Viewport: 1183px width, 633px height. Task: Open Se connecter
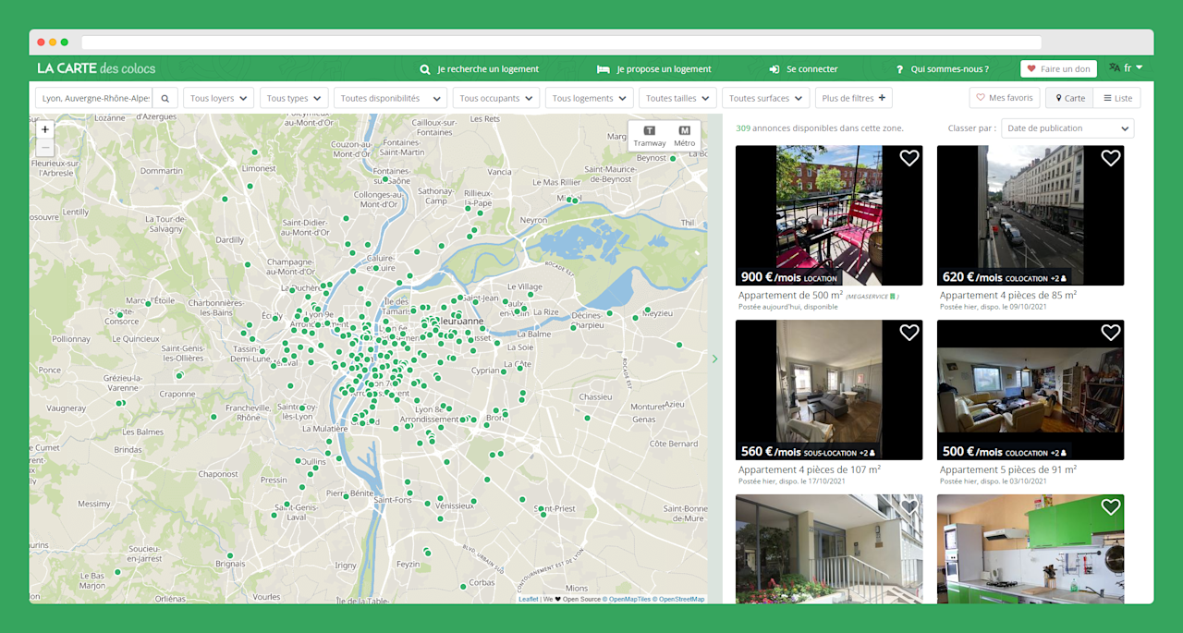pyautogui.click(x=803, y=69)
